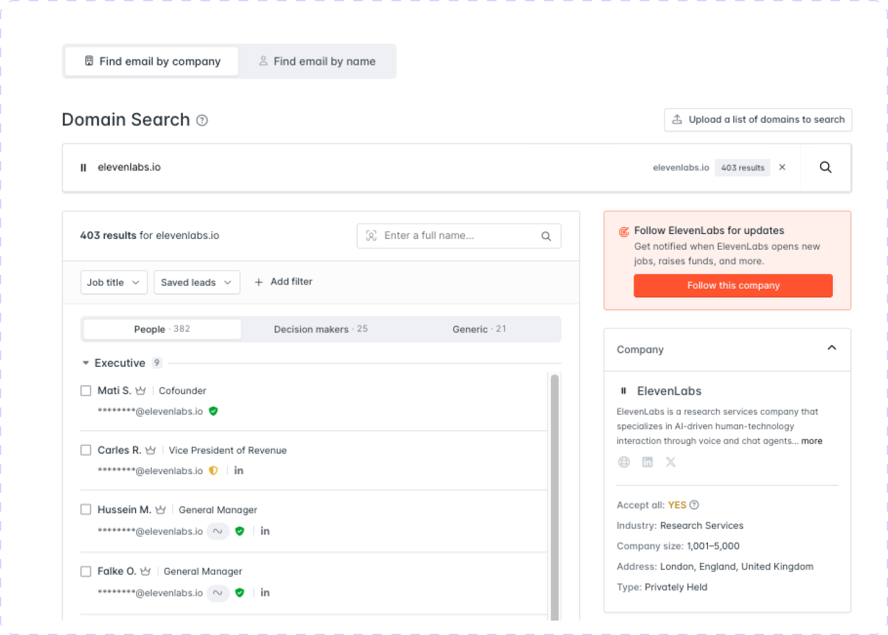Open the Job title dropdown
Viewport: 888px width, 635px height.
coord(114,282)
